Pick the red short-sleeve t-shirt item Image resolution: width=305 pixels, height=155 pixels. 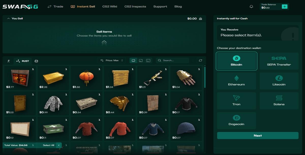click(x=87, y=129)
